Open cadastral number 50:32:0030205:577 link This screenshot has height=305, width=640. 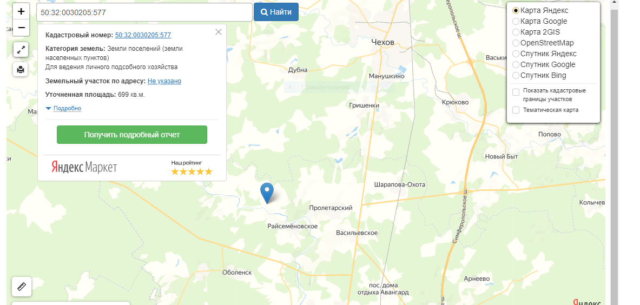(x=143, y=35)
